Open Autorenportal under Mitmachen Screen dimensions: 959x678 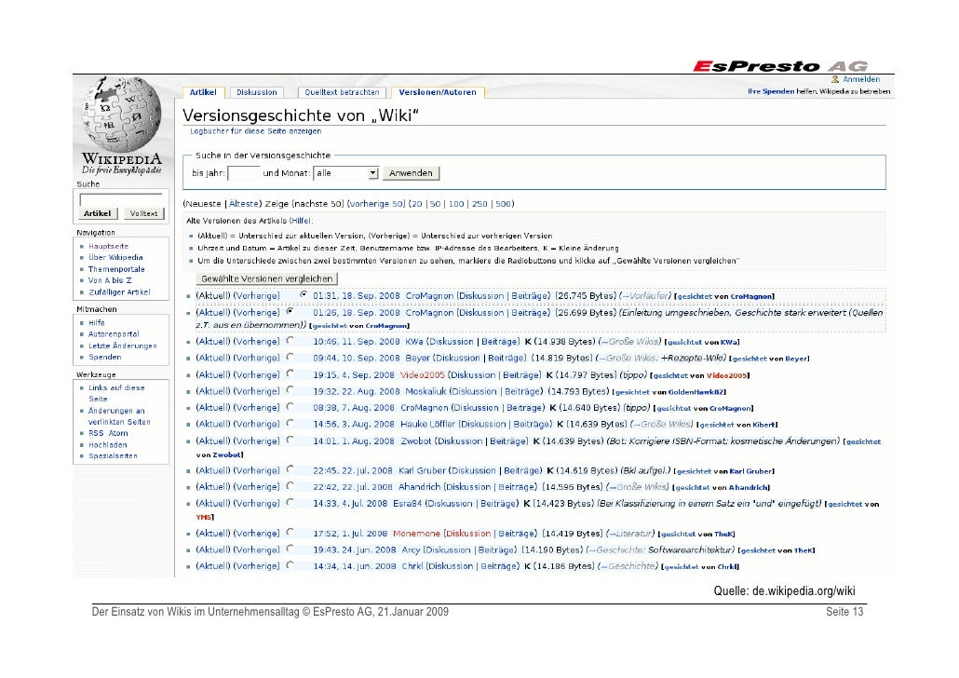114,334
